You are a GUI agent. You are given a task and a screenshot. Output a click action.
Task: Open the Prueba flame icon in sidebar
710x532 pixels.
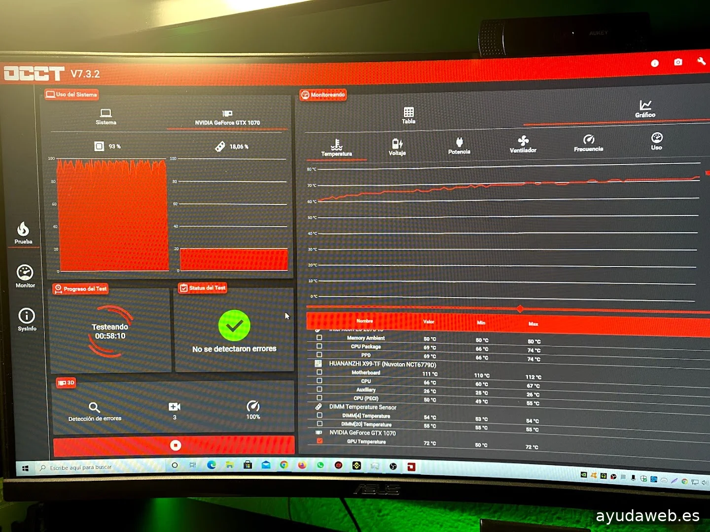[23, 233]
